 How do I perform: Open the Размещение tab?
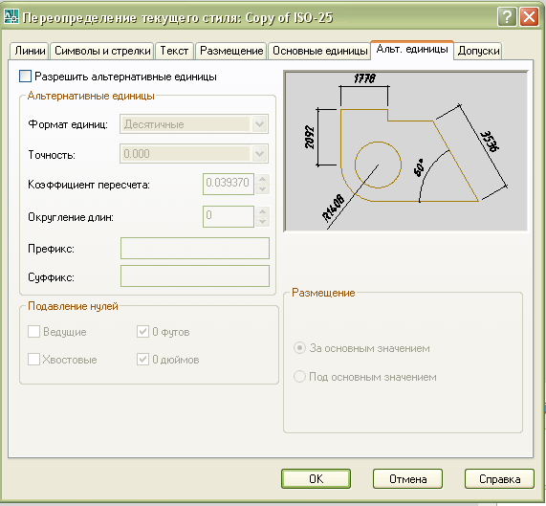click(231, 51)
